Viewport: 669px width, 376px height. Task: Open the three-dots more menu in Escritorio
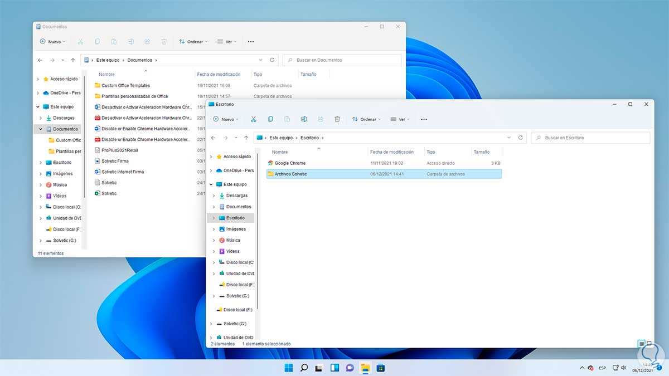424,119
